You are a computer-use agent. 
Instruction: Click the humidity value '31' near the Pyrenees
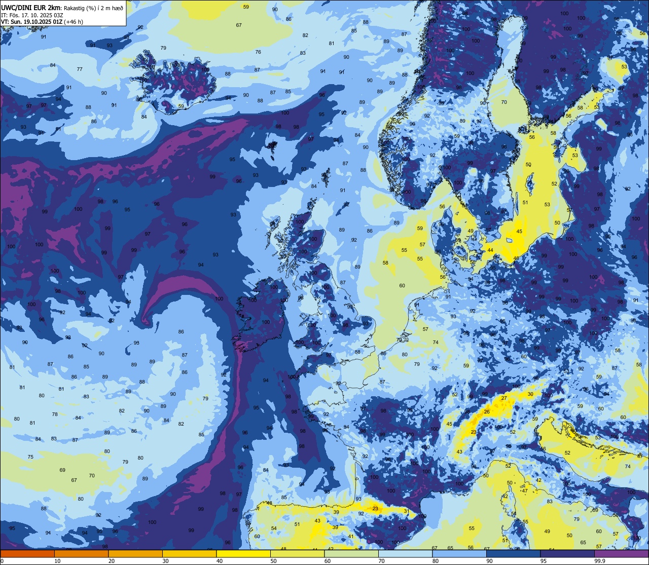[x=406, y=511]
